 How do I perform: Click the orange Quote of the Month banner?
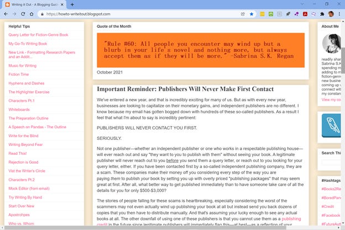coord(201,50)
